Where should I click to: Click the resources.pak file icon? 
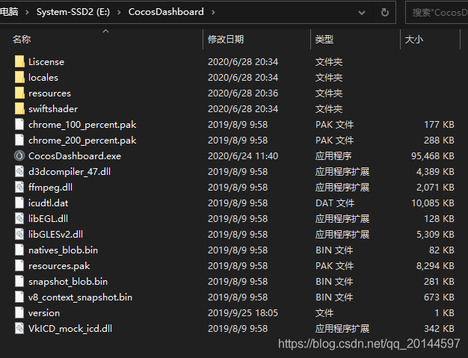click(x=19, y=266)
